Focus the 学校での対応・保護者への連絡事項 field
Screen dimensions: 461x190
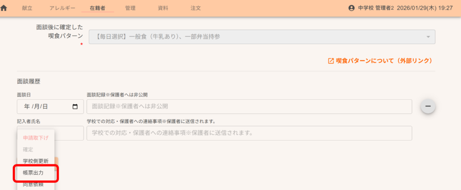click(x=249, y=133)
